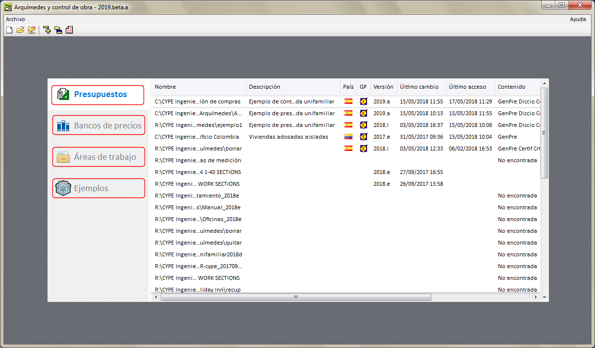This screenshot has height=348, width=595.
Task: Select row 'R:\CYPE Ingenie...4 1-40 SECTIONS'
Action: click(346, 172)
